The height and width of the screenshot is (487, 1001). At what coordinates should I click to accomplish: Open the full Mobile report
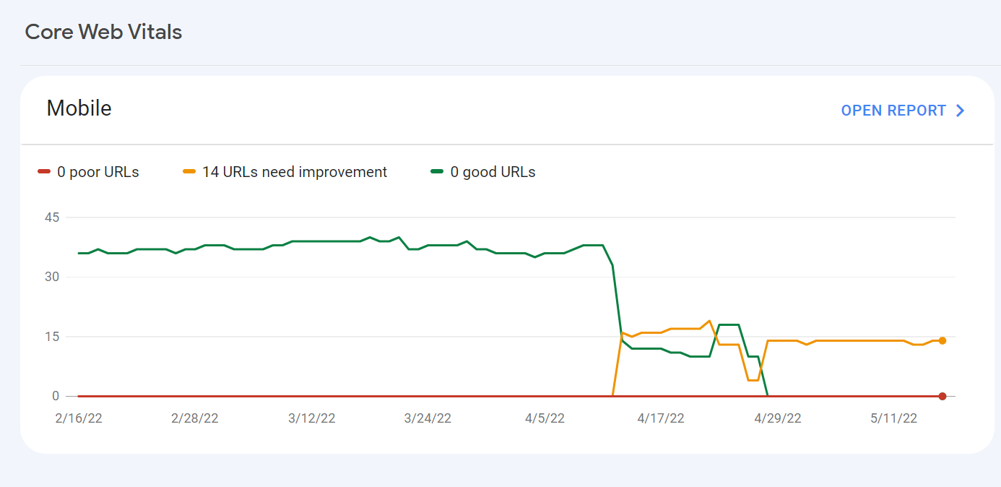tap(893, 110)
